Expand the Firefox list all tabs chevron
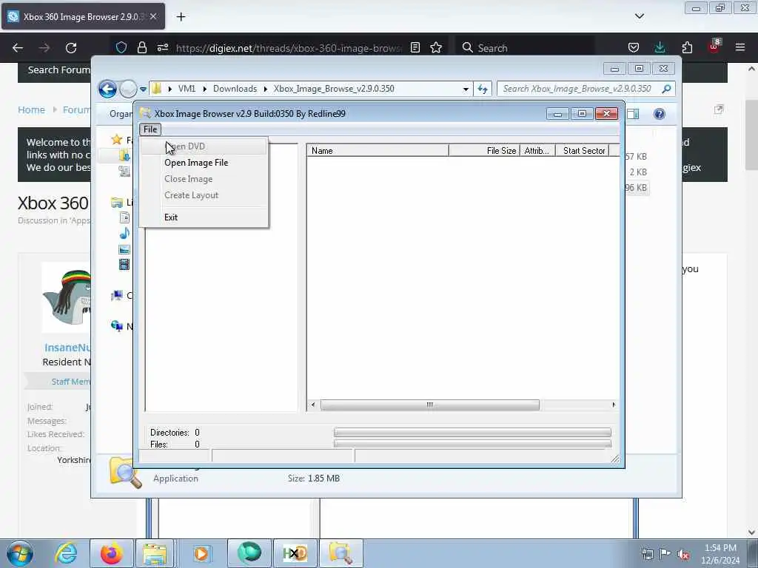Image resolution: width=758 pixels, height=568 pixels. coord(639,16)
